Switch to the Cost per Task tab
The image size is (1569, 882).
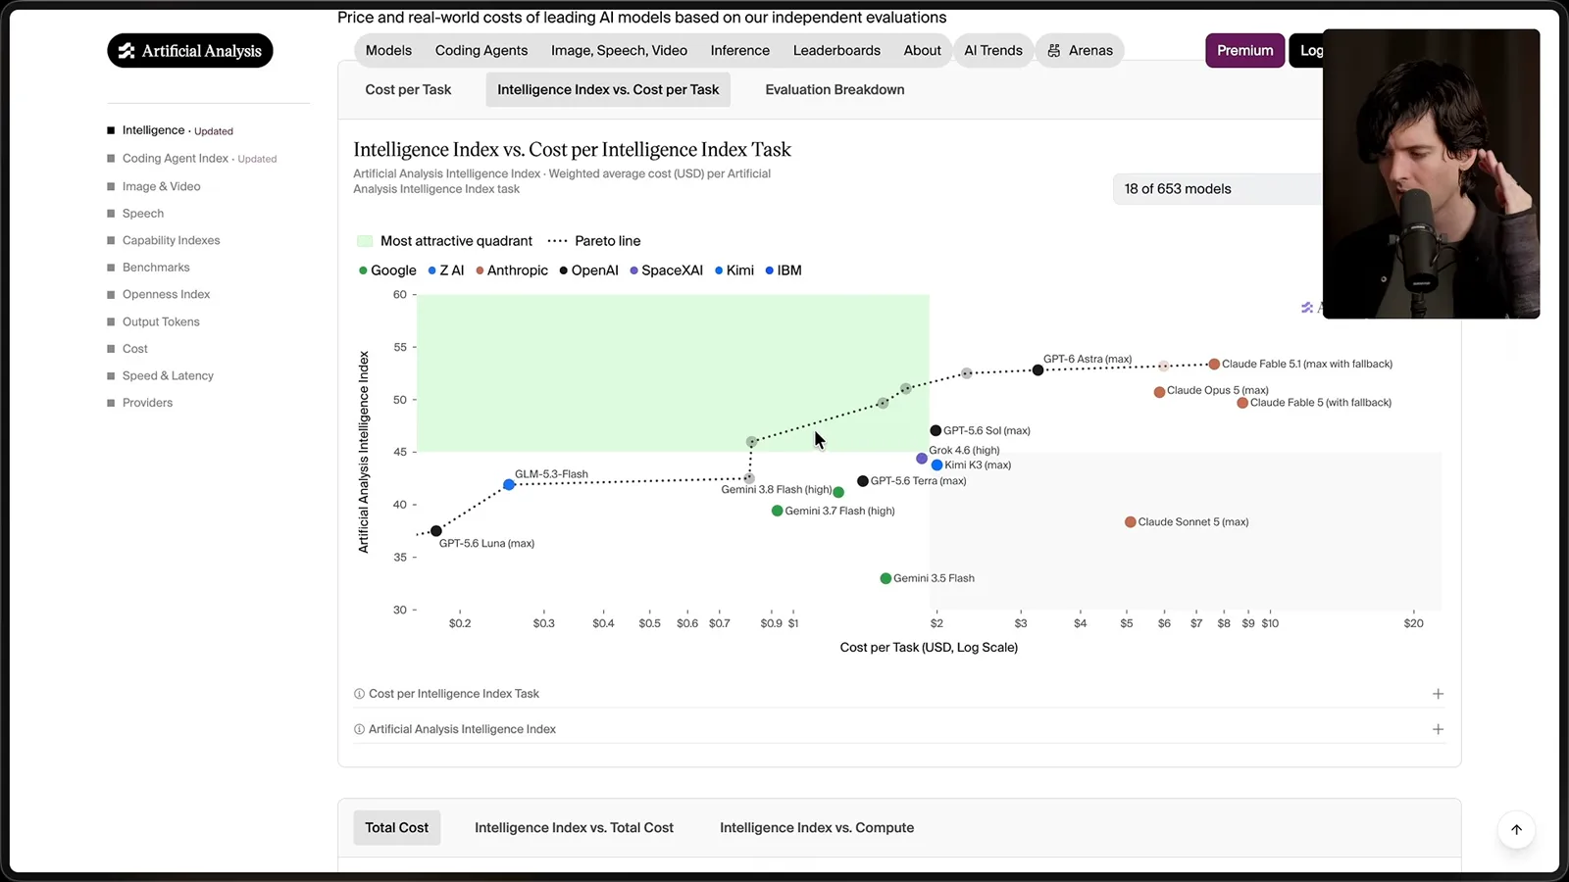click(408, 89)
